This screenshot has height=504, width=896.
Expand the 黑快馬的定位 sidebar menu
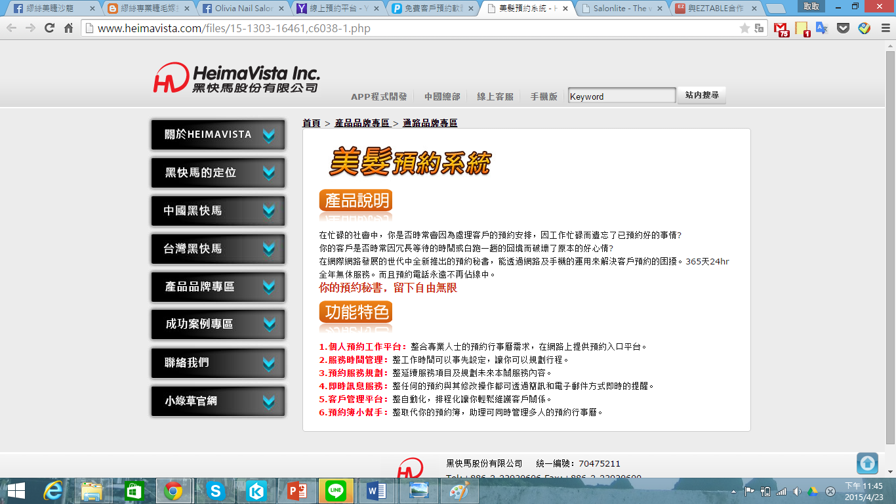click(x=218, y=173)
